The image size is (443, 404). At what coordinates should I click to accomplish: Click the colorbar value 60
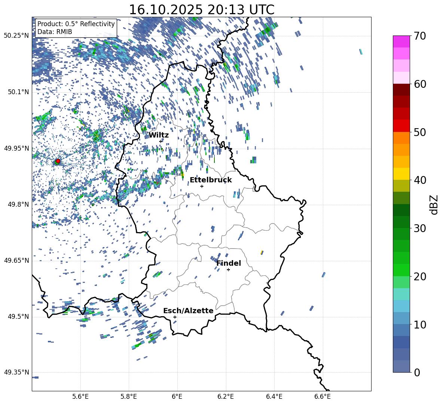pyautogui.click(x=420, y=84)
